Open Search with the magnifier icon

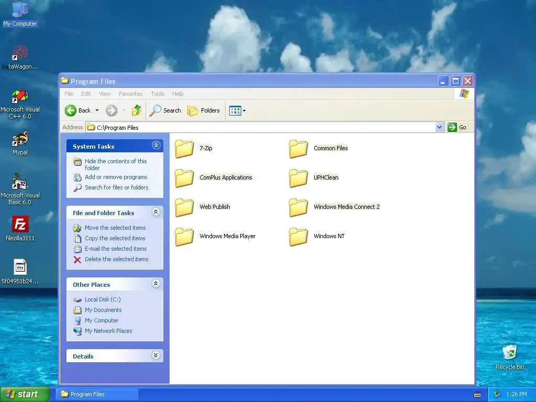155,110
